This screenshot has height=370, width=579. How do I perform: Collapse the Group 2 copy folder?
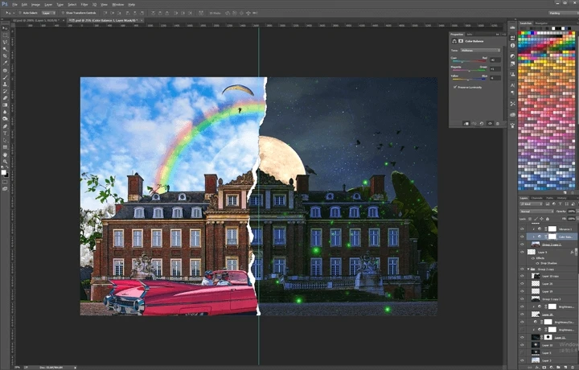pyautogui.click(x=528, y=269)
